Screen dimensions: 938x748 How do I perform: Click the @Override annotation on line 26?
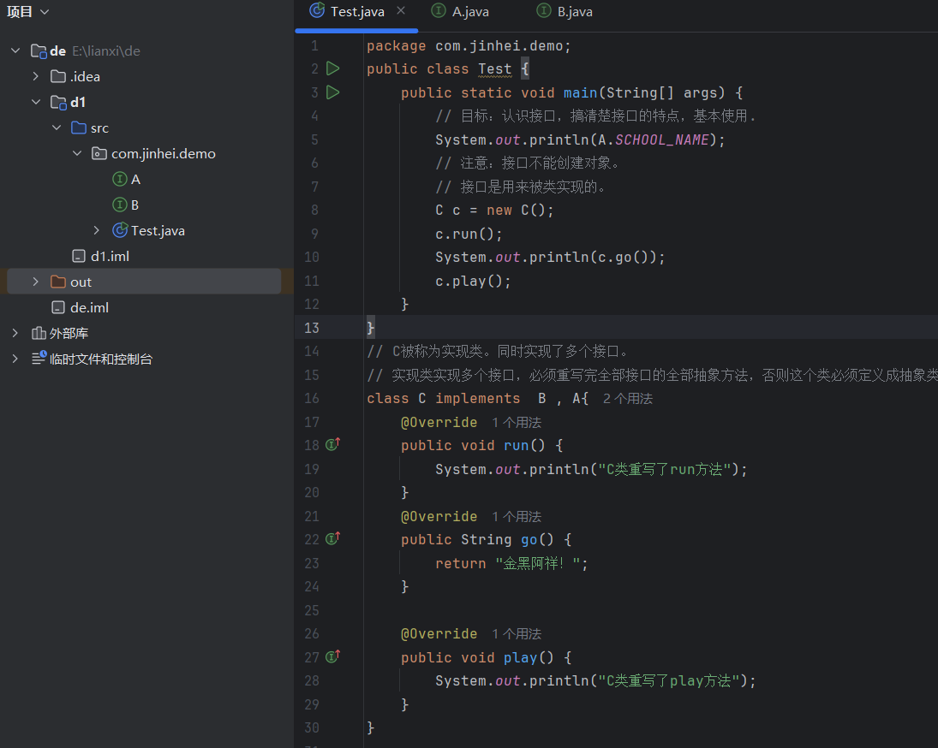[x=439, y=634]
